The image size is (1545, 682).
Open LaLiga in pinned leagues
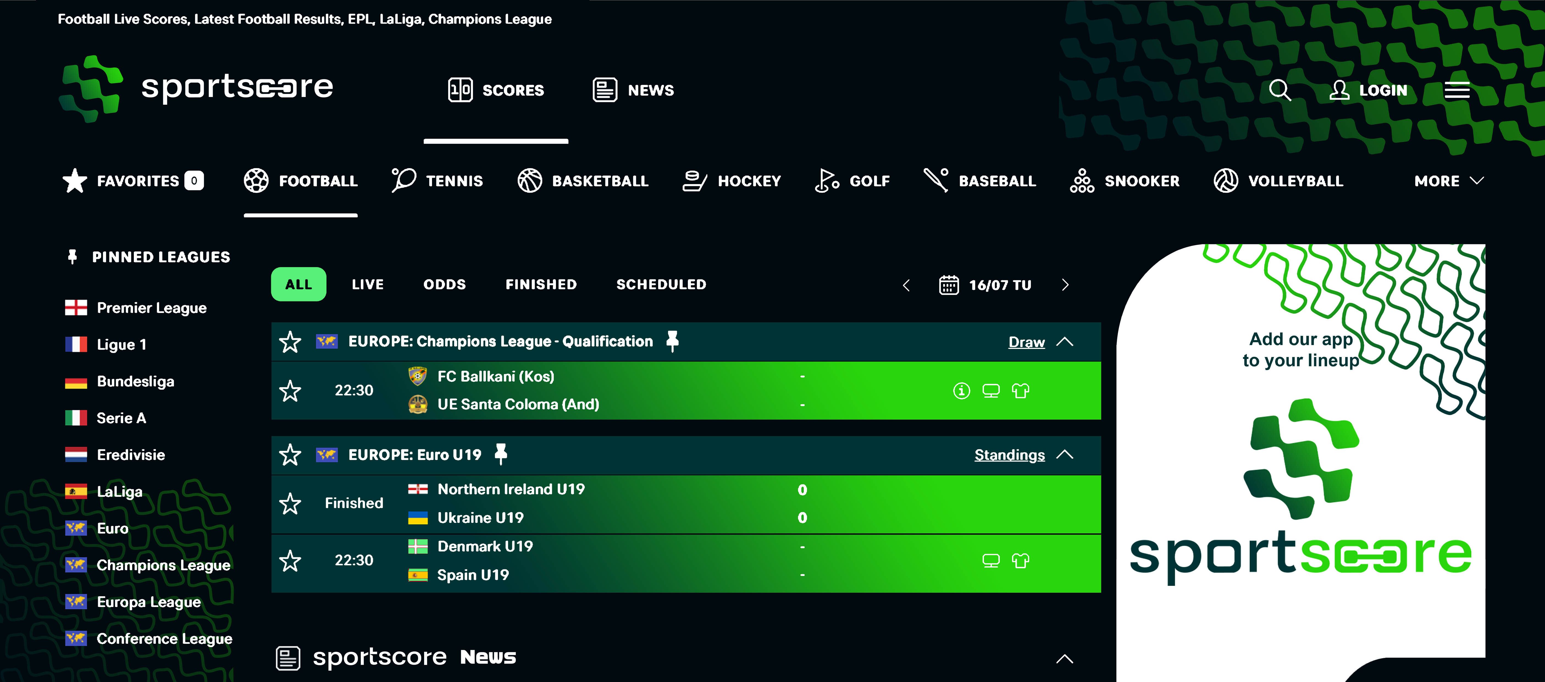(104, 492)
